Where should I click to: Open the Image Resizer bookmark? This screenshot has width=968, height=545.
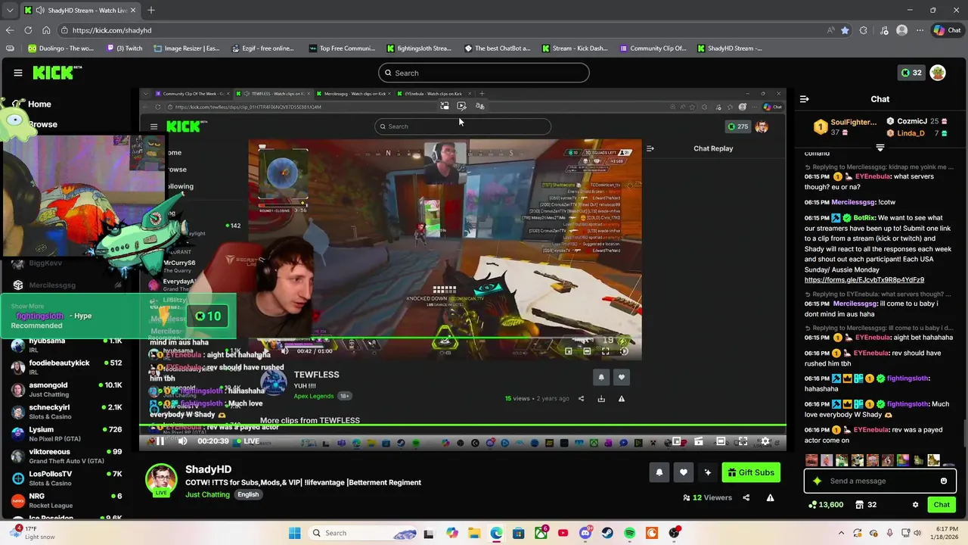point(186,48)
